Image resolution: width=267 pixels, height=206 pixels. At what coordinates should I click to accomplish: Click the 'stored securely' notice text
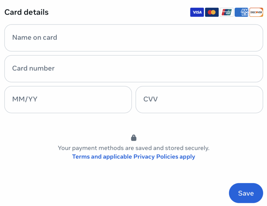coord(133,148)
